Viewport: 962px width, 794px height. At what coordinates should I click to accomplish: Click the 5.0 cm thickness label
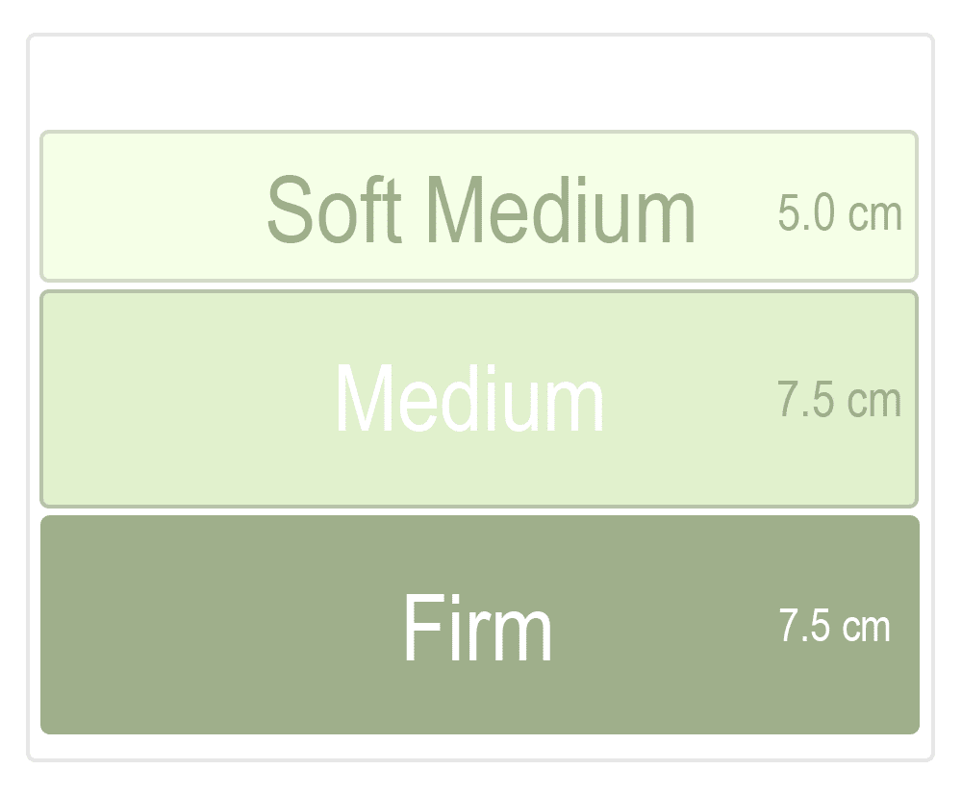(839, 214)
